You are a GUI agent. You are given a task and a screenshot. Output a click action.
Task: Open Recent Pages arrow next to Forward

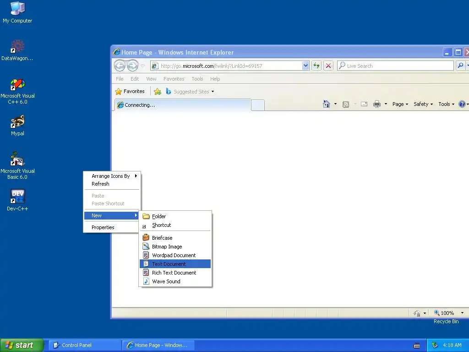click(143, 66)
